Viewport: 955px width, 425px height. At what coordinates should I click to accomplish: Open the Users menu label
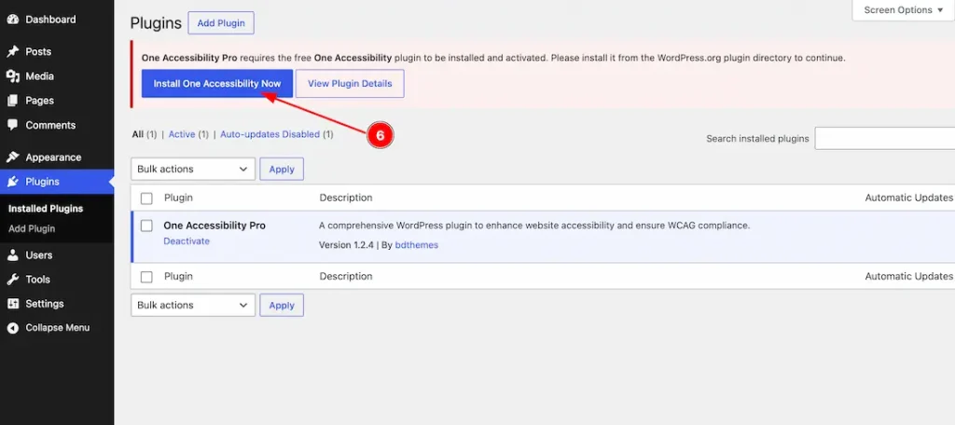coord(39,255)
